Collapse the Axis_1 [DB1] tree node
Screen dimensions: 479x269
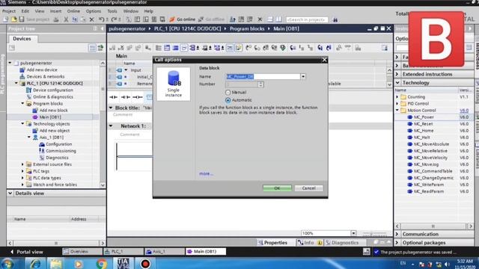click(x=29, y=137)
